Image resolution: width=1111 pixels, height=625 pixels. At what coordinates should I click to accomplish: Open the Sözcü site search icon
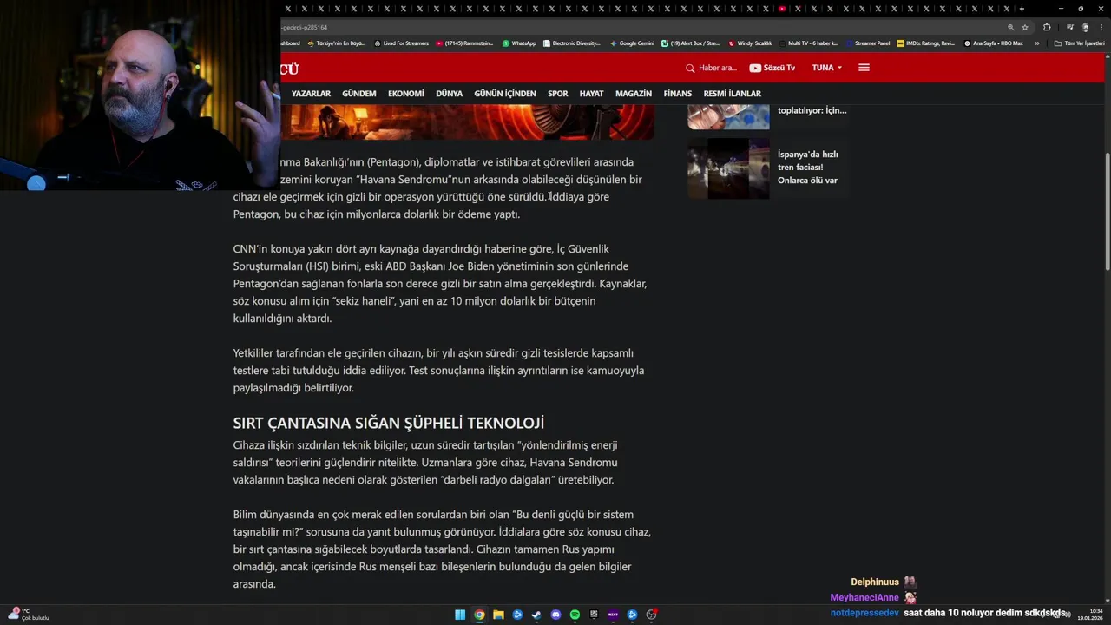[x=690, y=68]
